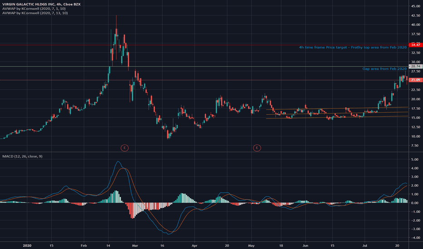Click the 'Jun' label on the time axis
423x249 pixels.
305,245
